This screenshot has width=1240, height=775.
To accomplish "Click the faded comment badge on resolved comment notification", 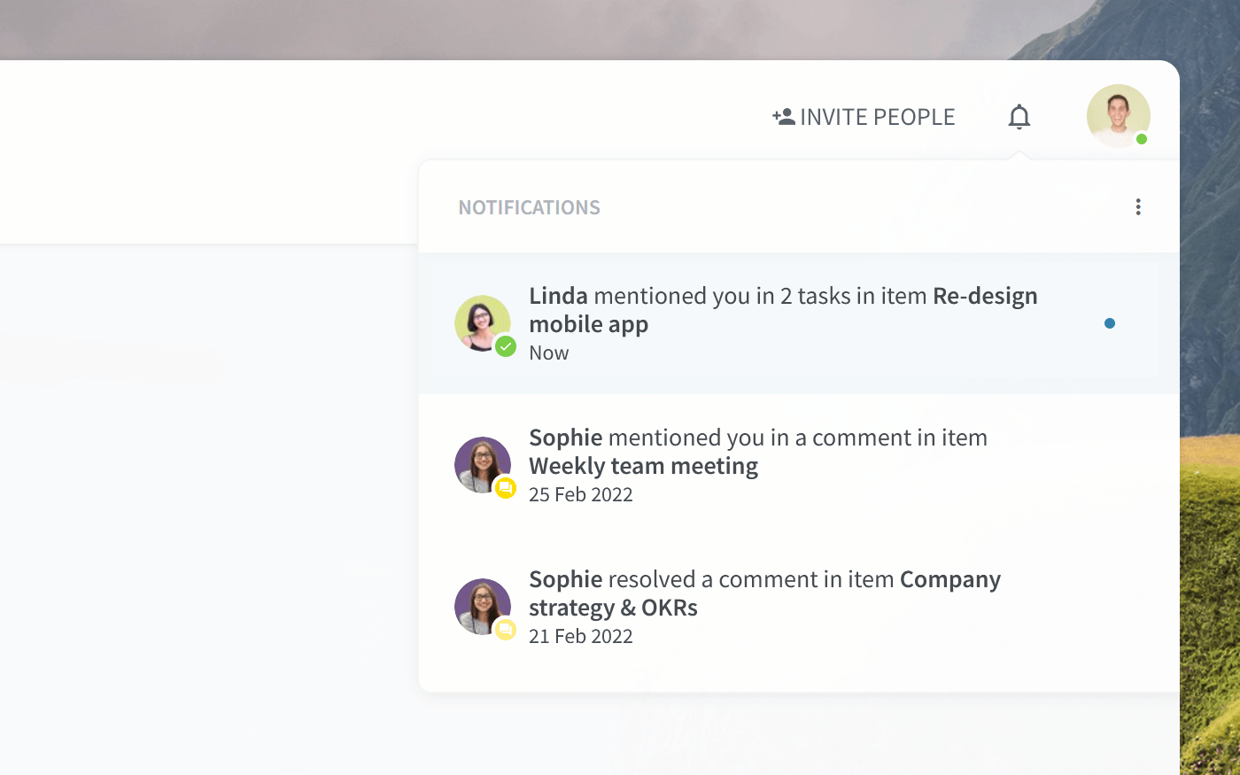I will coord(506,630).
